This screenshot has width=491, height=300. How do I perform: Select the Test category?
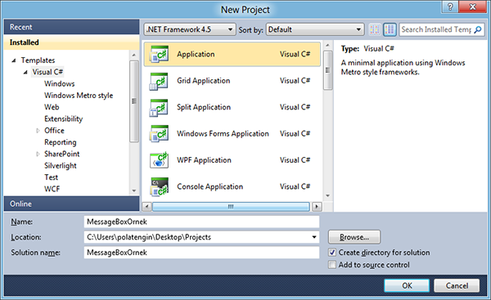pos(51,177)
